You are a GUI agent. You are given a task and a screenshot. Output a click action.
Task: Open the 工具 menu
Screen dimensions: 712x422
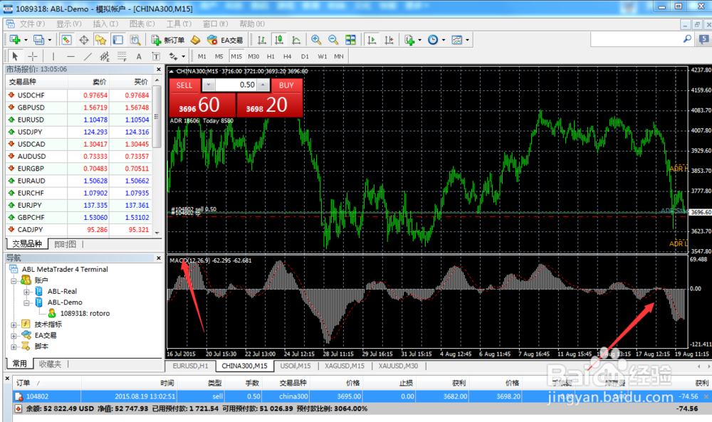[179, 23]
